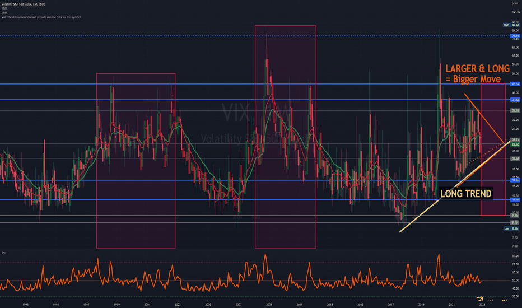Click the 37.08 blue horizontal line label
522x308 pixels.
click(515, 100)
